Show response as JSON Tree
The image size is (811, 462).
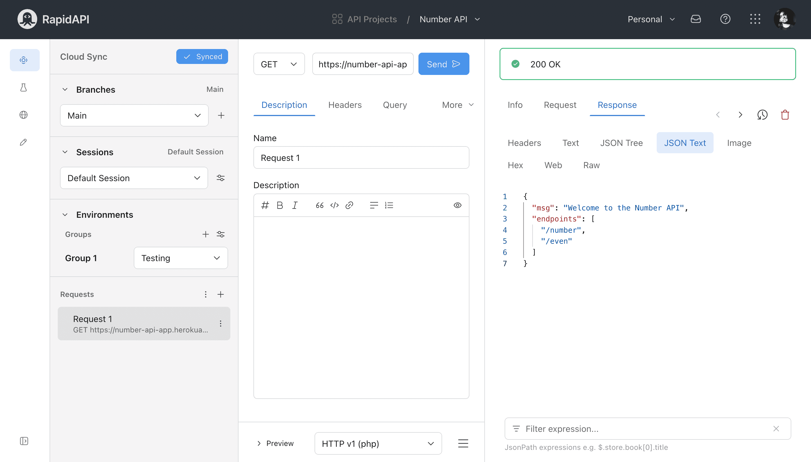pos(621,143)
